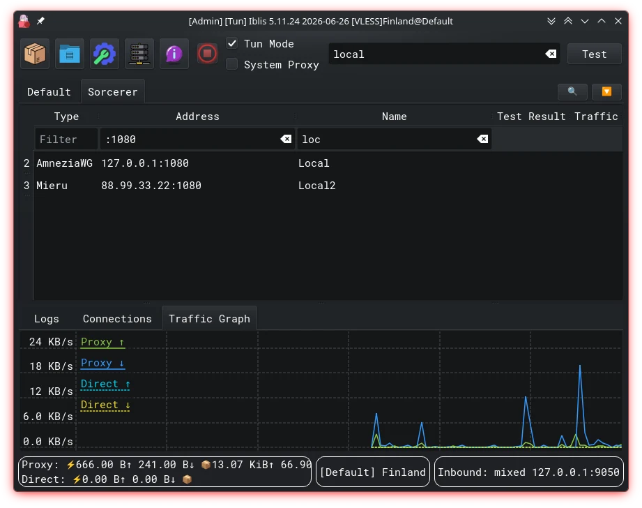Click the Test button
642x508 pixels.
pyautogui.click(x=595, y=54)
